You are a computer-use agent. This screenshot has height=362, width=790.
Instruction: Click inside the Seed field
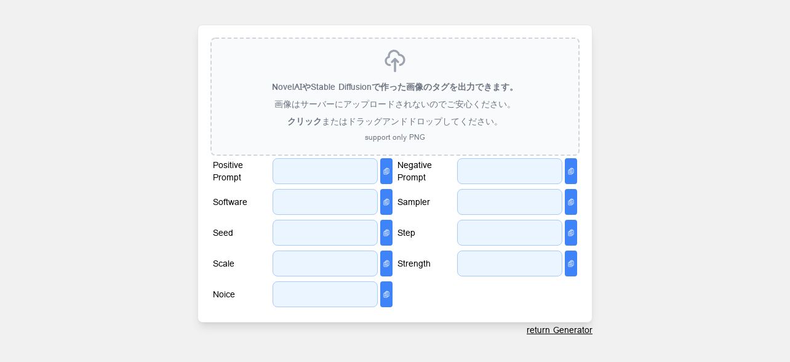(325, 233)
